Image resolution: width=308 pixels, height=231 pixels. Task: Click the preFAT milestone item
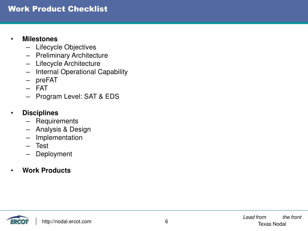click(47, 80)
